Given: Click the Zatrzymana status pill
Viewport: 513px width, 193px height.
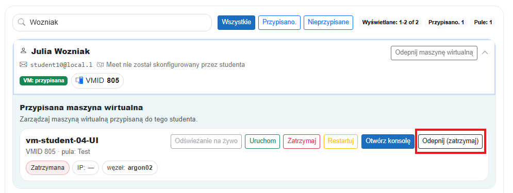Looking at the screenshot, I should pyautogui.click(x=48, y=168).
